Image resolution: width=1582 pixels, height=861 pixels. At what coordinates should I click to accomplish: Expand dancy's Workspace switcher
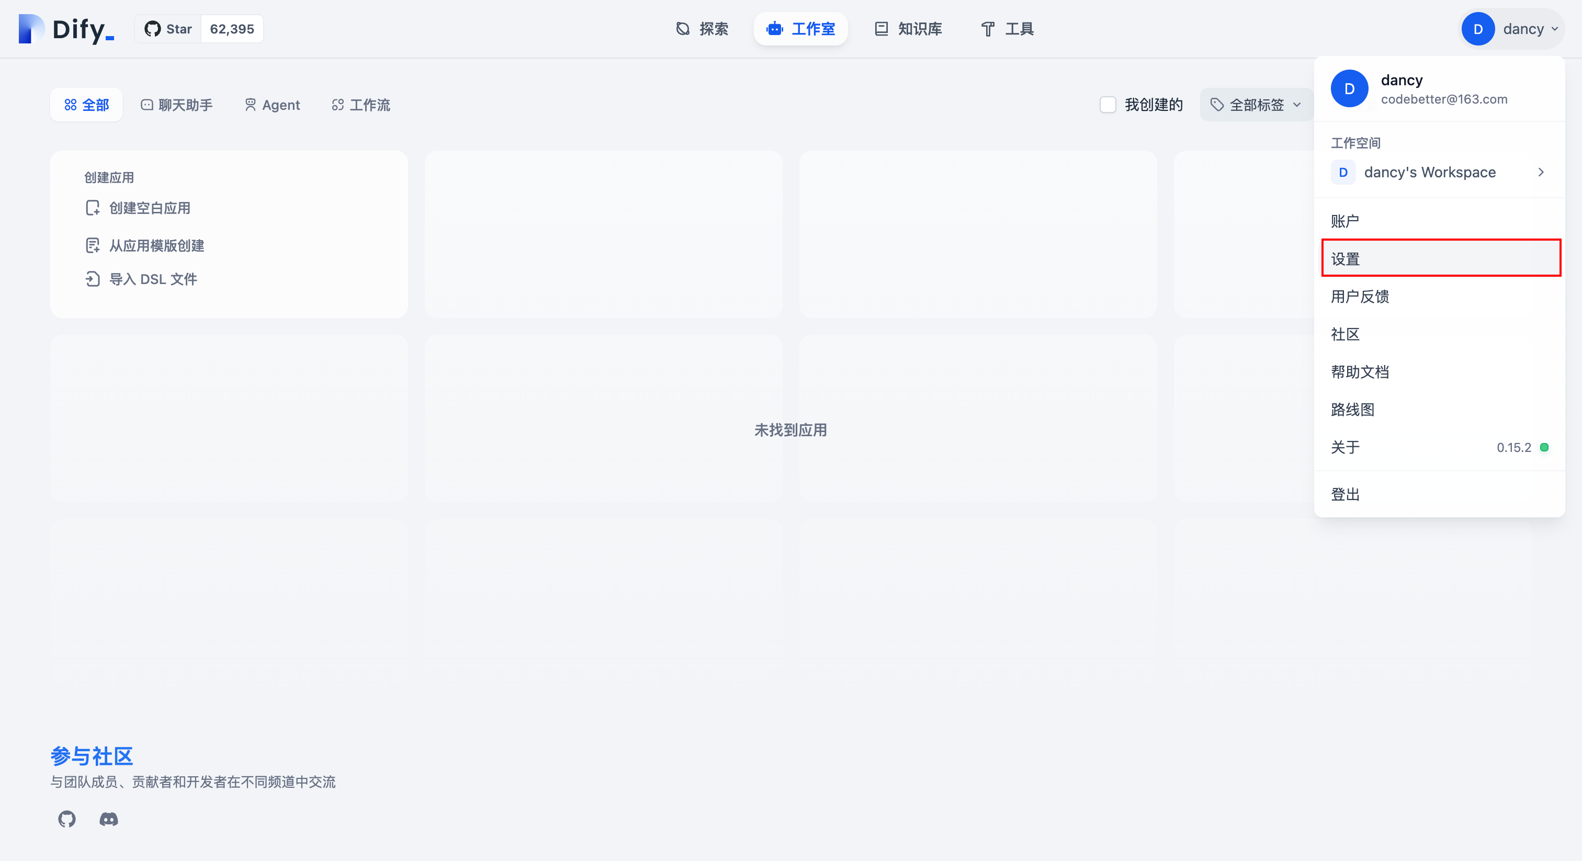coord(1439,173)
